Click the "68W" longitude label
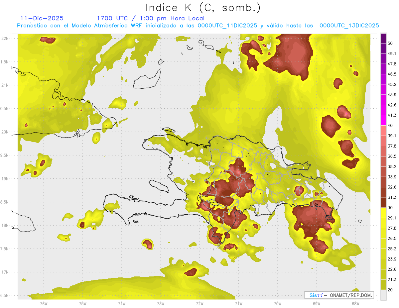This screenshot has height=308, width=399. coord(355,304)
